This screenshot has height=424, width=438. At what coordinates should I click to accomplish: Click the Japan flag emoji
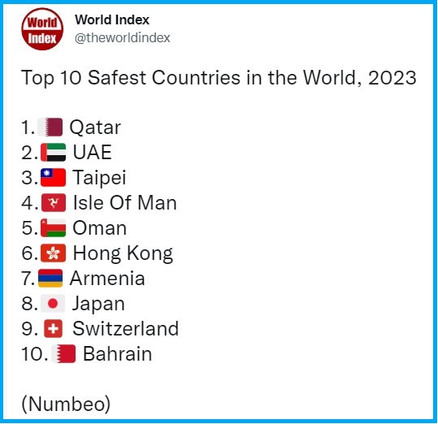[53, 304]
